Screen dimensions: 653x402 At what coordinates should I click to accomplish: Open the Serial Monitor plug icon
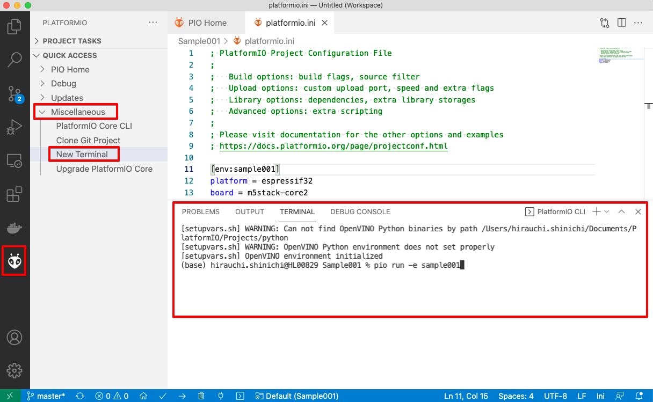click(x=220, y=396)
